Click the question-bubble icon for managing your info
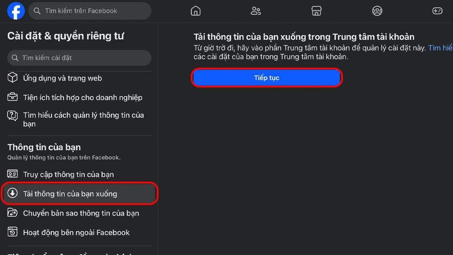453x255 pixels. pyautogui.click(x=13, y=116)
